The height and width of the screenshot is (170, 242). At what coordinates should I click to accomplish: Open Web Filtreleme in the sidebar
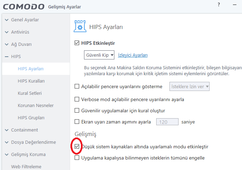[26, 167]
